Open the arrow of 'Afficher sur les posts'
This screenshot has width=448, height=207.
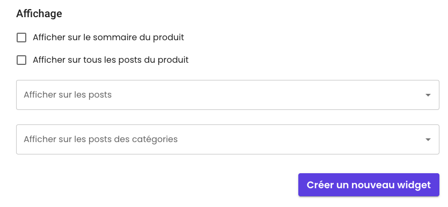[428, 95]
